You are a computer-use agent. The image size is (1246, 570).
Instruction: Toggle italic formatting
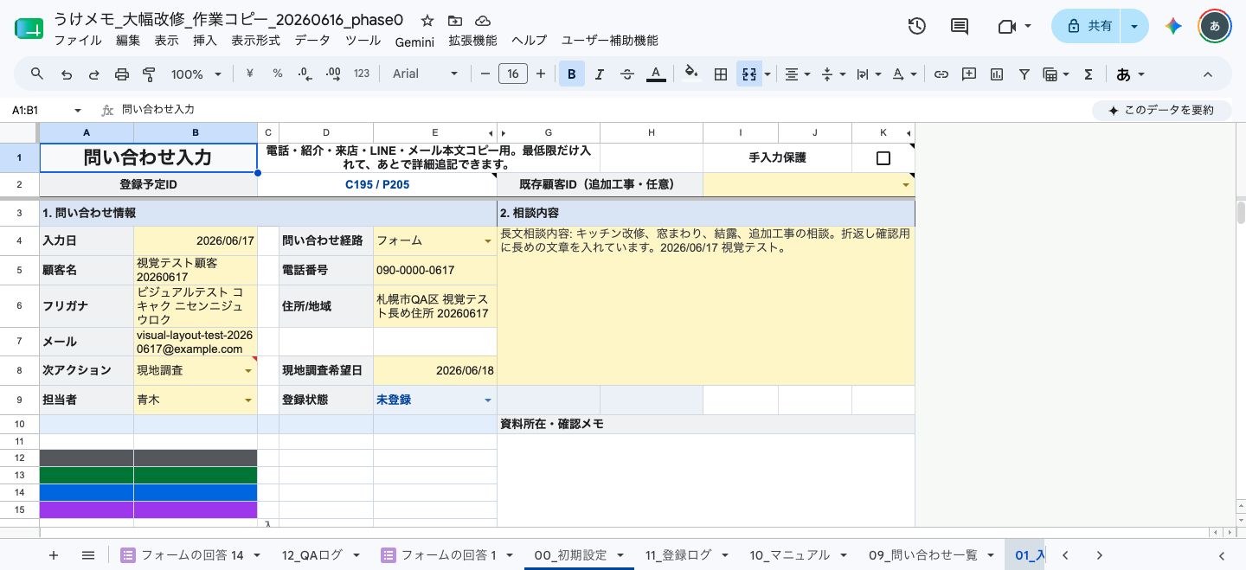click(x=599, y=74)
